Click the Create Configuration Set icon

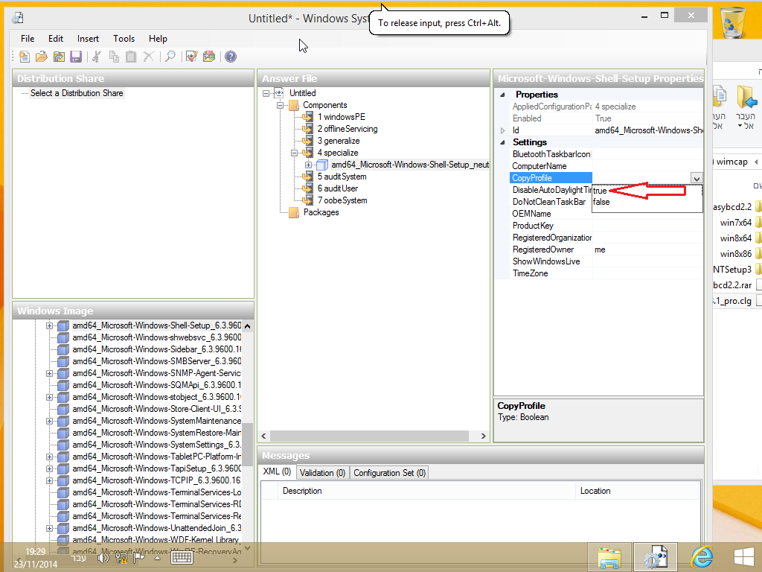[209, 57]
